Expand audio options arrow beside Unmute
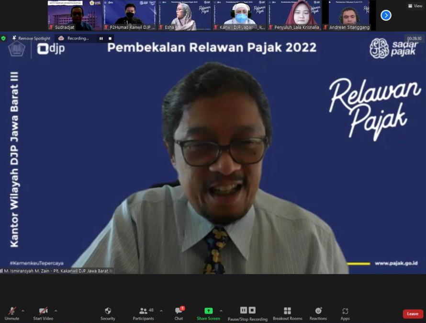 coord(22,311)
